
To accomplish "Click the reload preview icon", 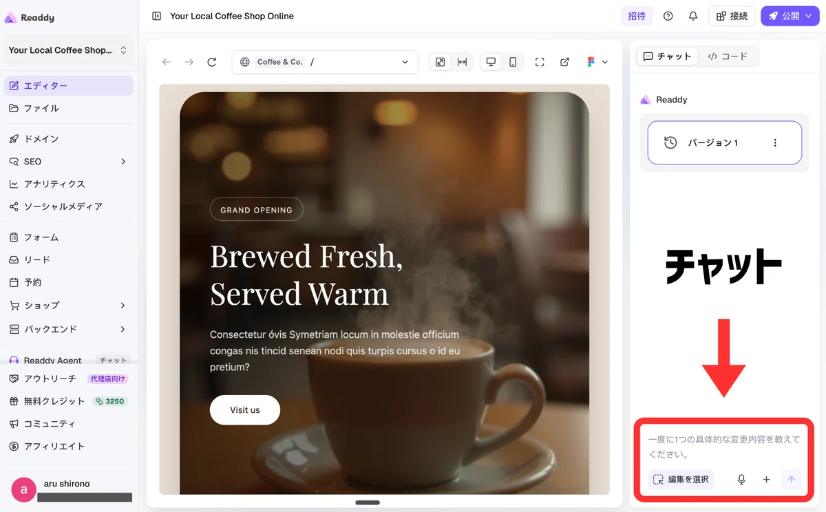I will pos(212,62).
